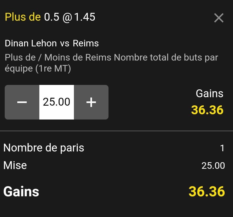The image size is (233, 217).
Task: Open the Dinan Lehon vs Reims match
Action: point(52,43)
